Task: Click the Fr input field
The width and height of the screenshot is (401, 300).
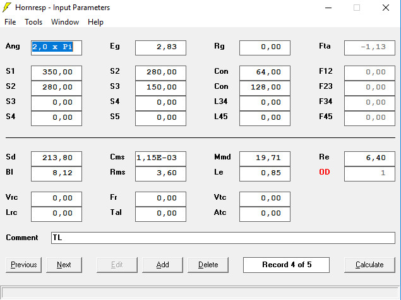Action: coord(160,199)
